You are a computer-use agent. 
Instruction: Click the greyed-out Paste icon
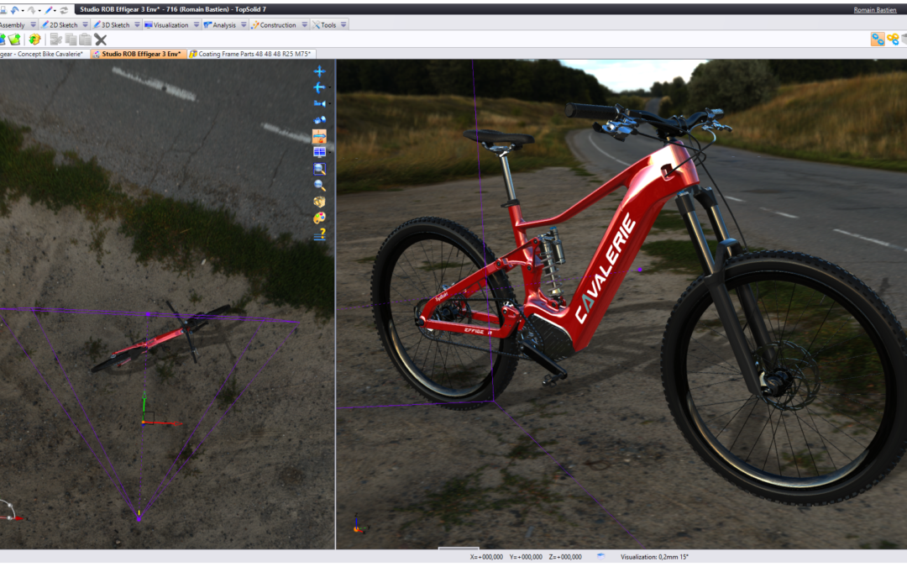coord(86,39)
